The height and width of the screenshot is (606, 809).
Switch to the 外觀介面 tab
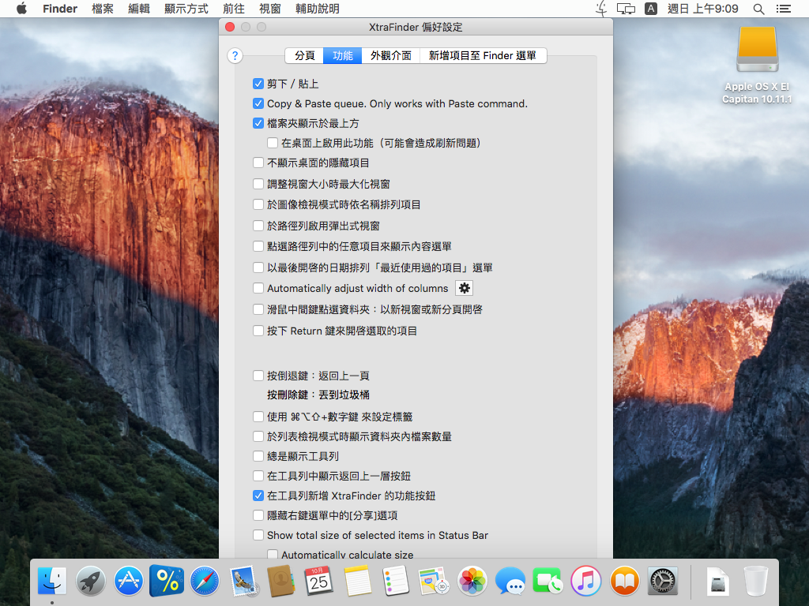click(390, 56)
